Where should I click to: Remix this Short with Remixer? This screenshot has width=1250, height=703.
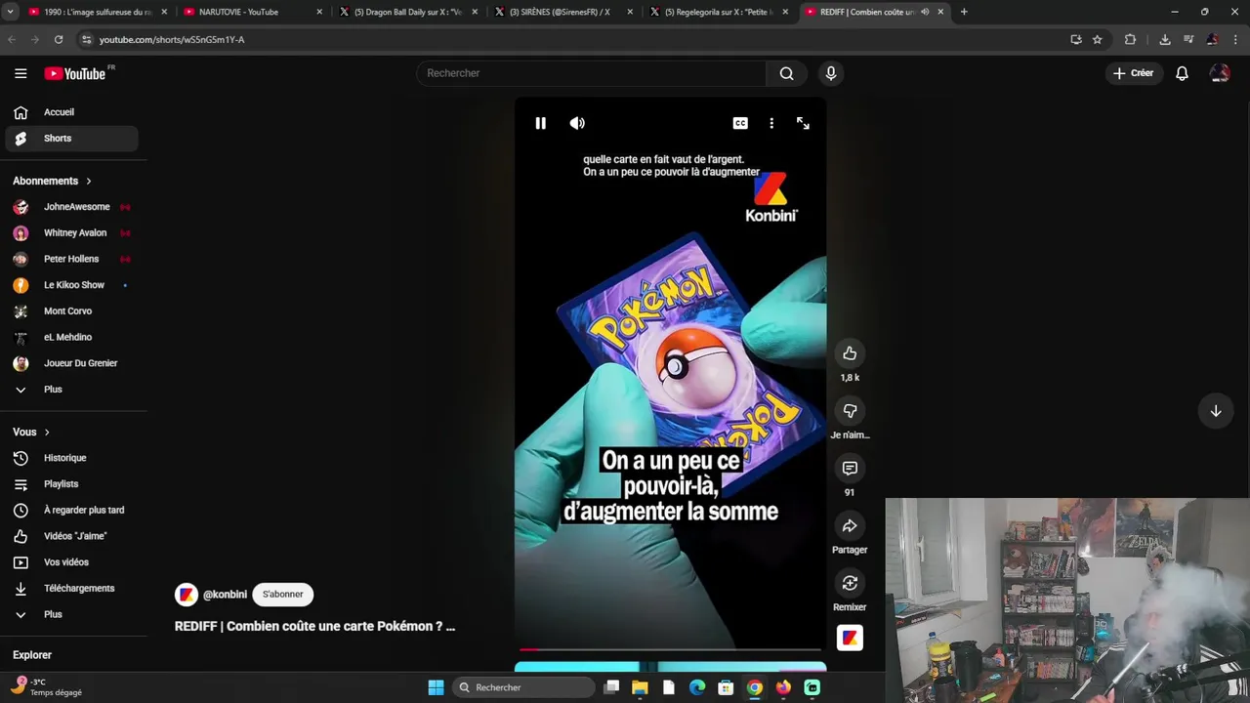tap(850, 584)
